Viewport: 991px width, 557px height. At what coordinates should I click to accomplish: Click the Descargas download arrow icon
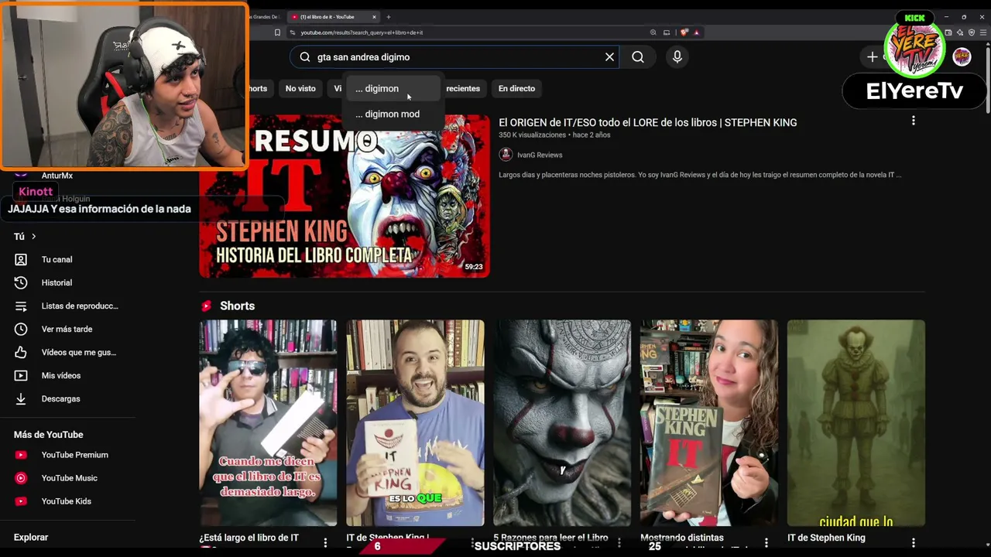click(21, 399)
